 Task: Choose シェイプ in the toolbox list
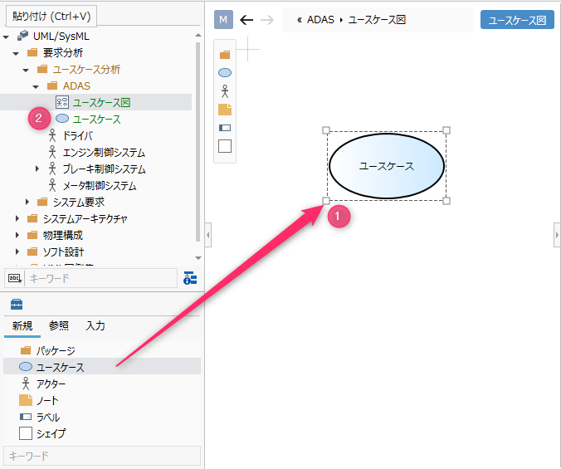(102, 433)
